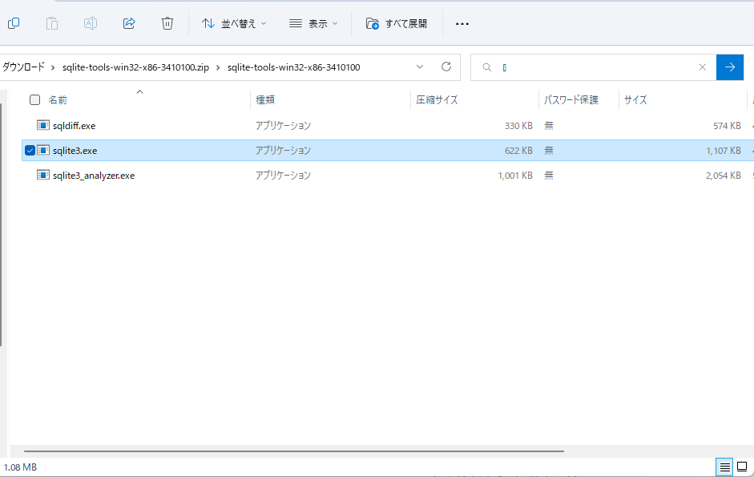Image resolution: width=754 pixels, height=477 pixels.
Task: Share the selected file
Action: click(x=129, y=24)
